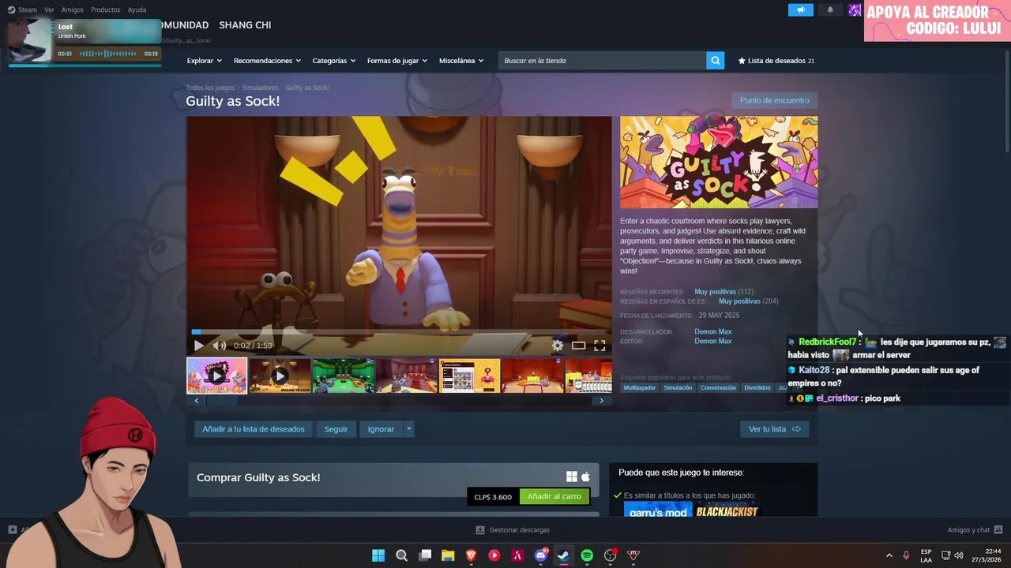Click the Gestionar descargas download icon
This screenshot has height=568, width=1011.
click(479, 530)
